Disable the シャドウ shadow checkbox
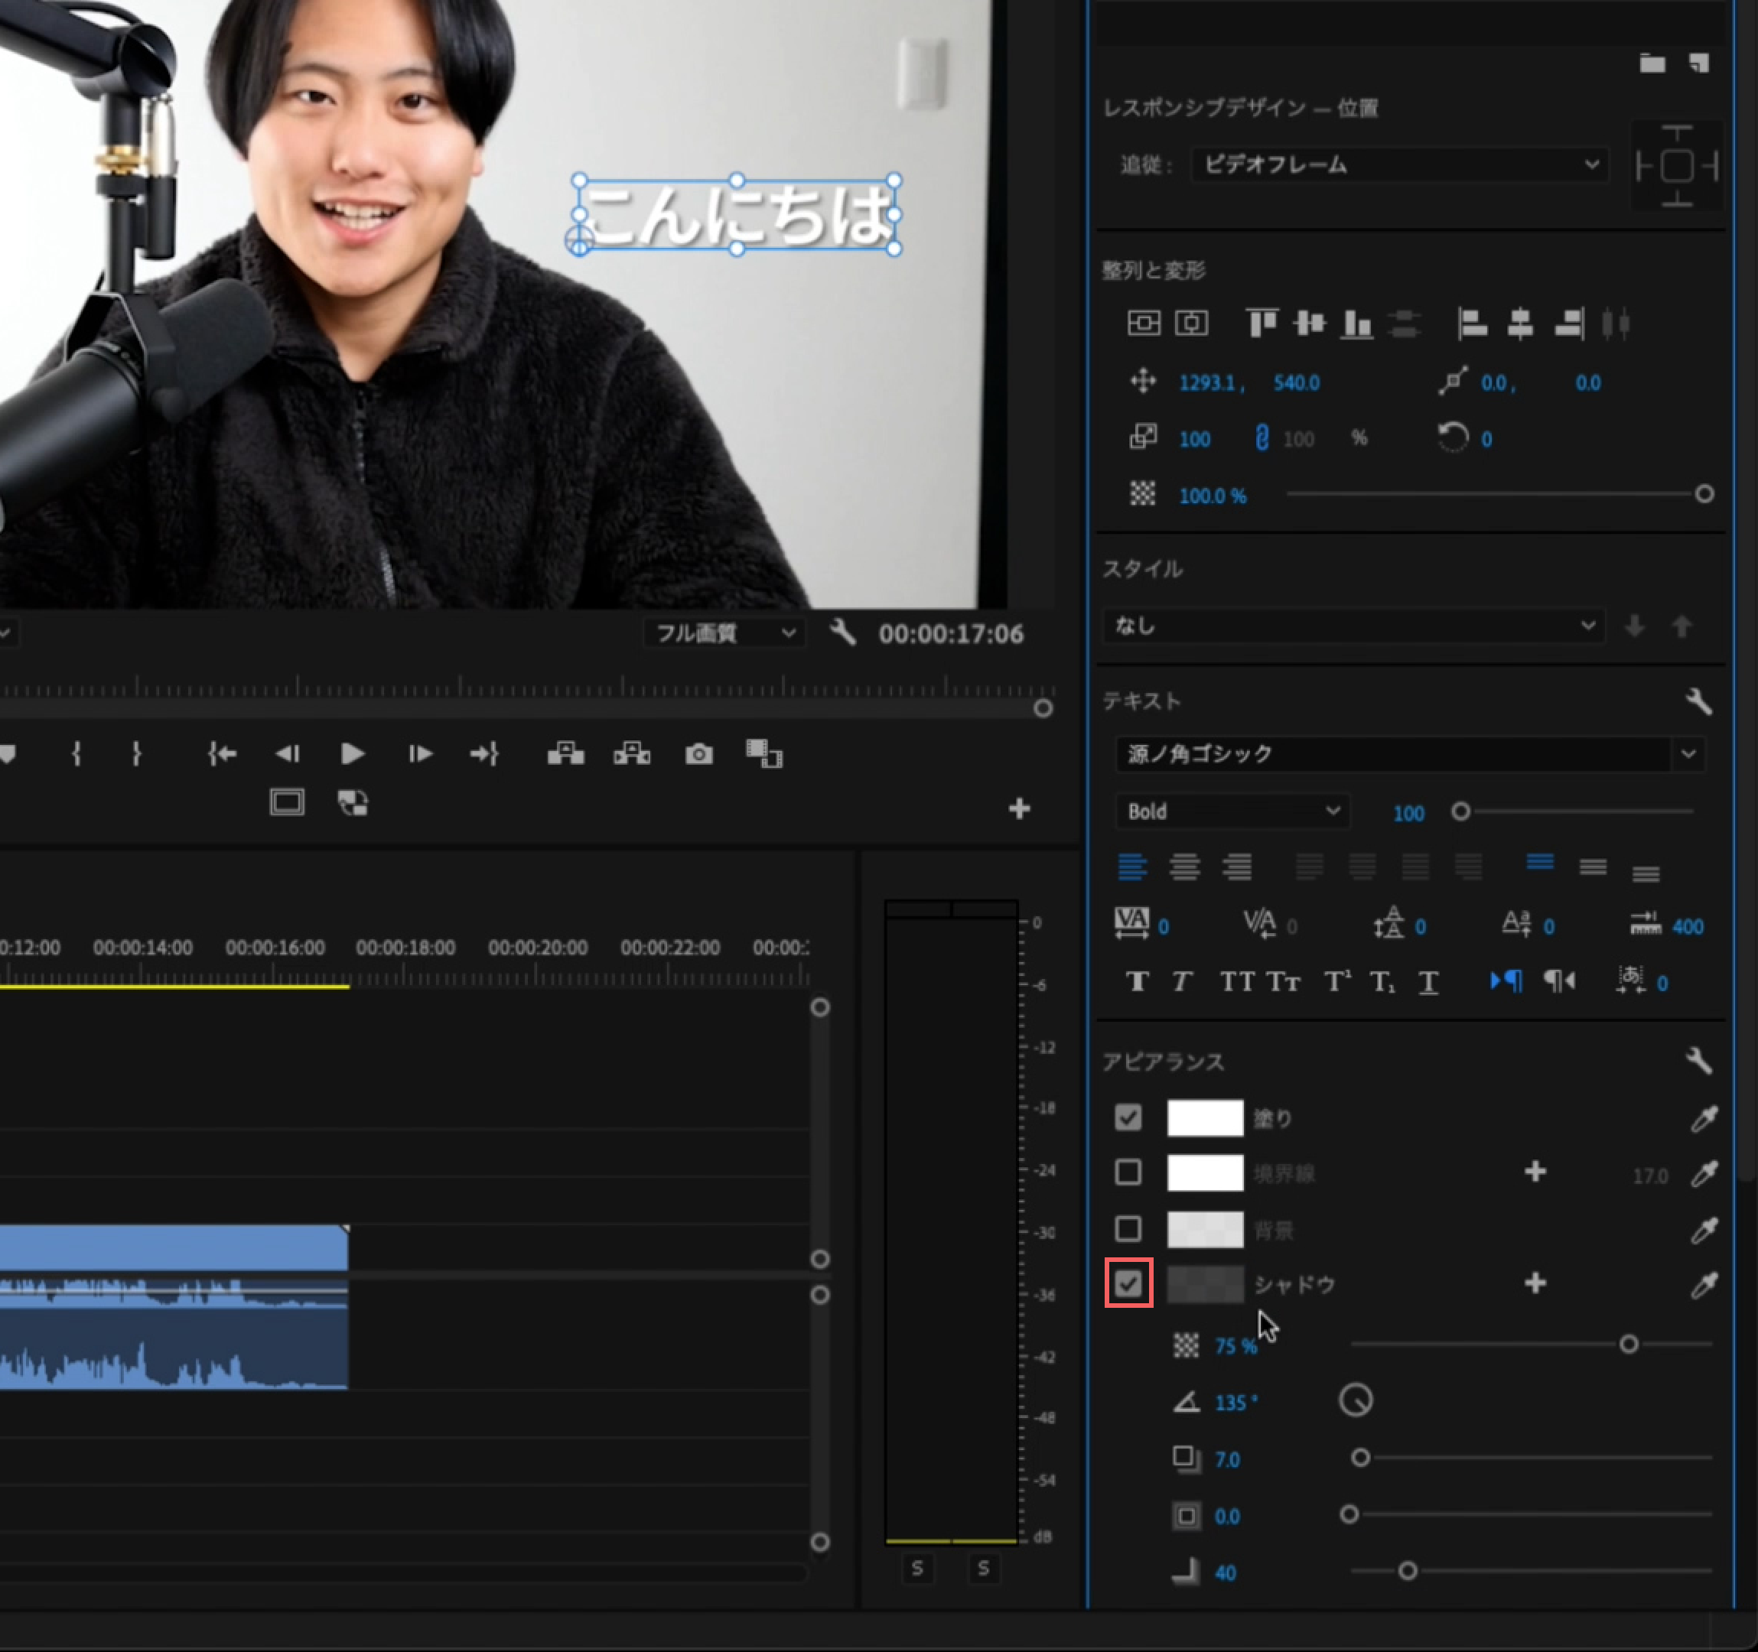 click(x=1128, y=1283)
